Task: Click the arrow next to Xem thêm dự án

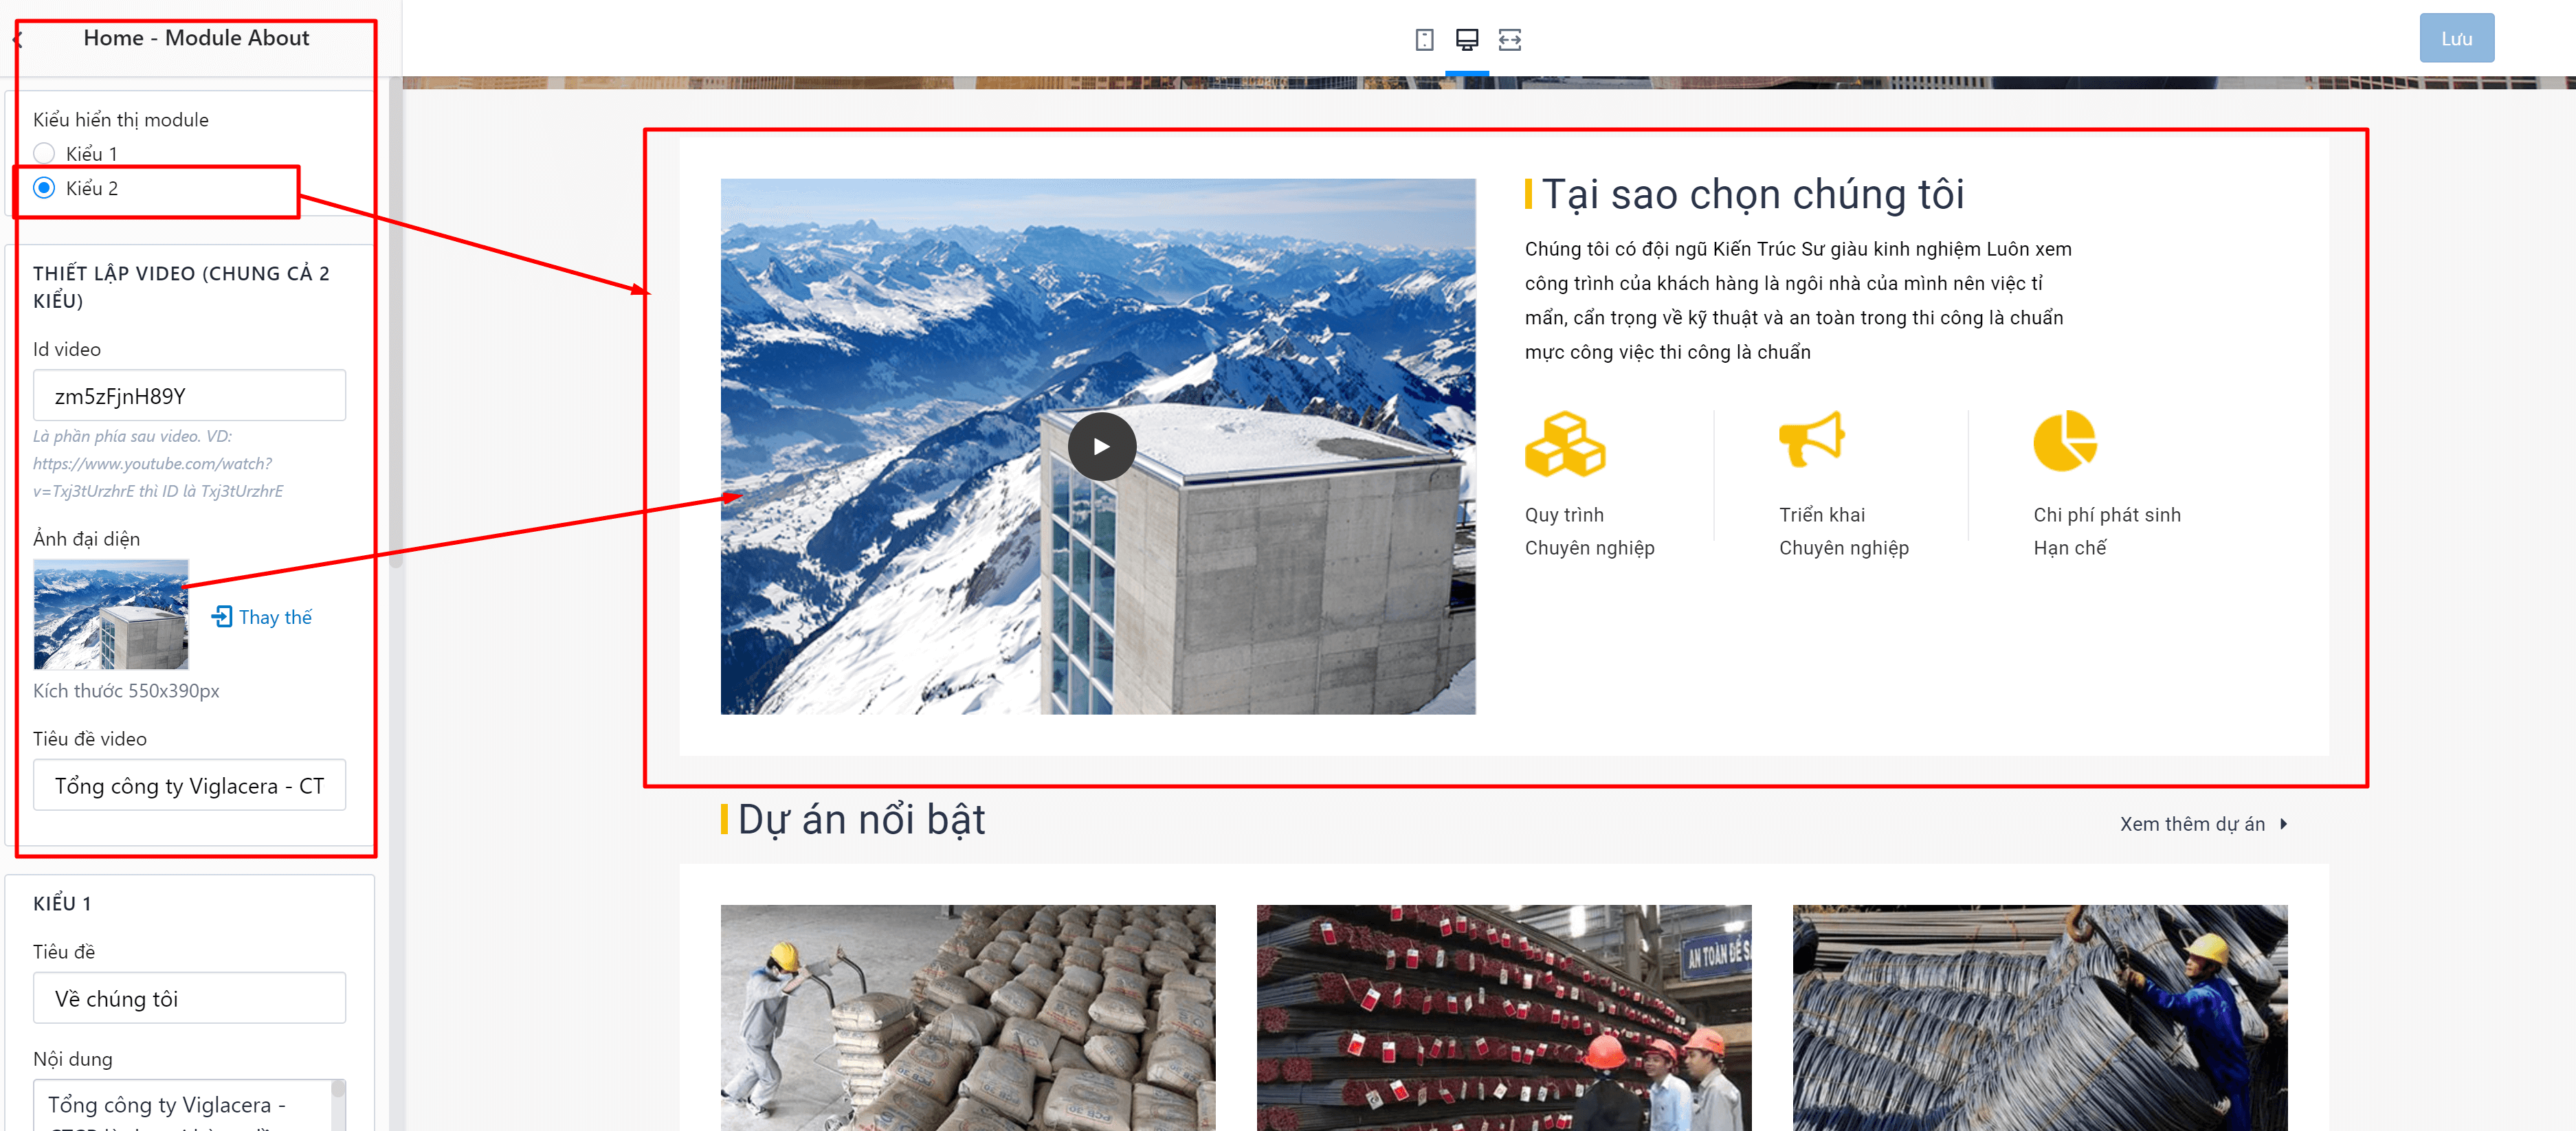Action: (2284, 824)
